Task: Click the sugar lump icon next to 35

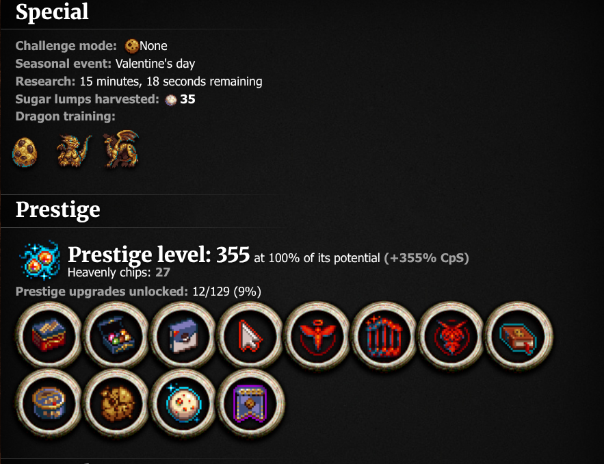Action: pos(170,100)
